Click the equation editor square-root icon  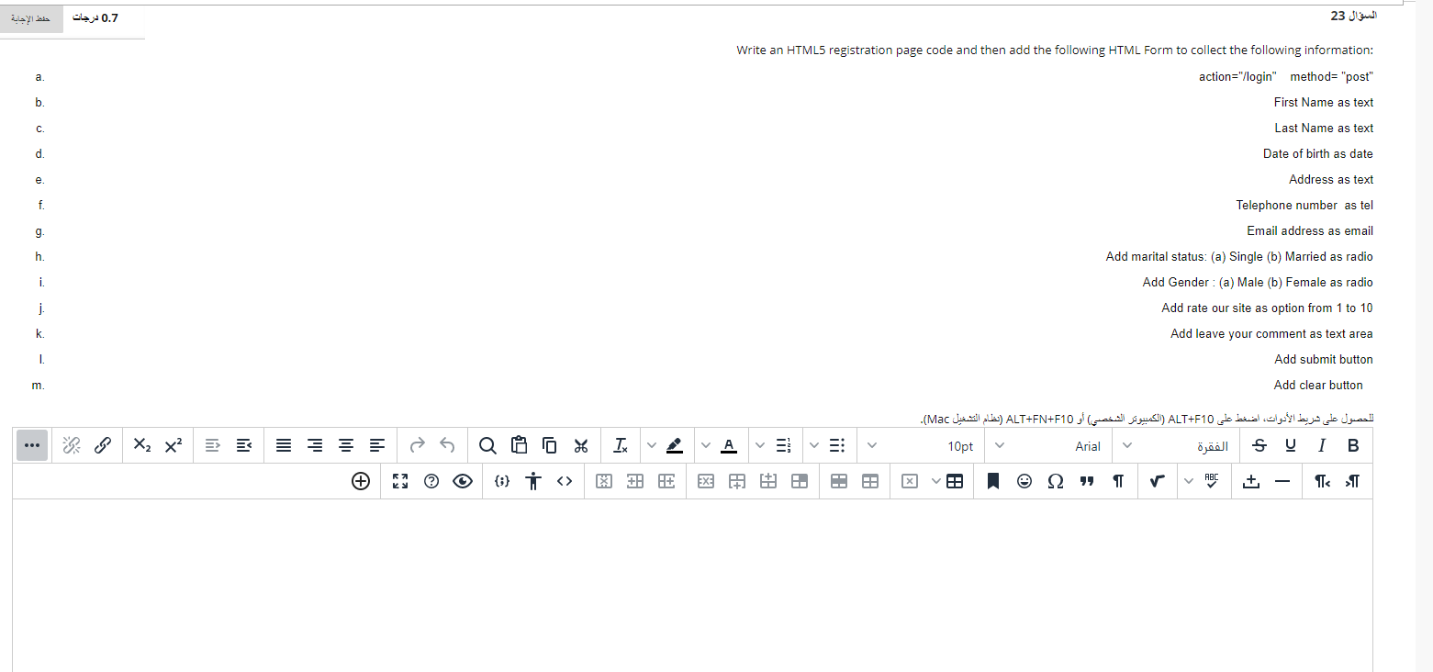pos(1158,480)
